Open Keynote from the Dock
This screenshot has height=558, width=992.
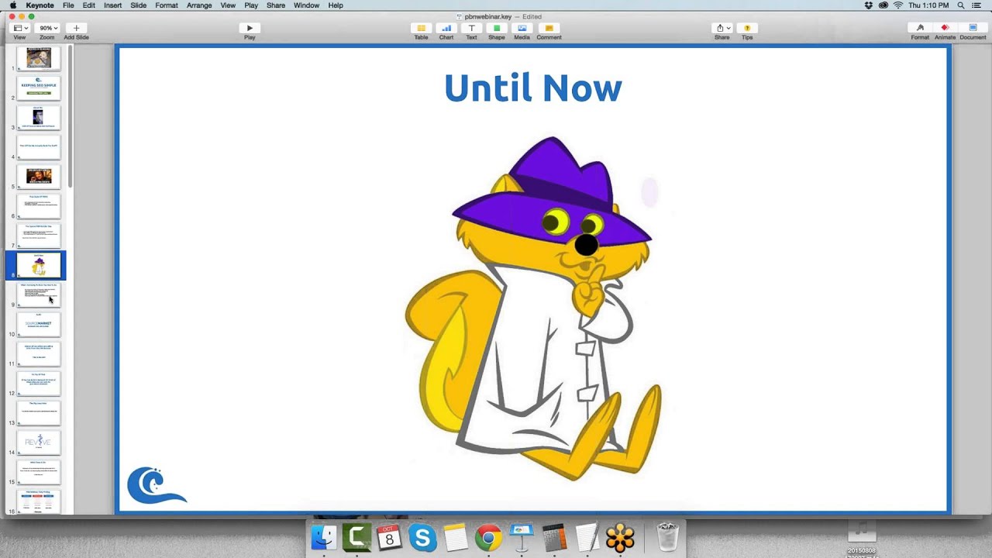522,537
